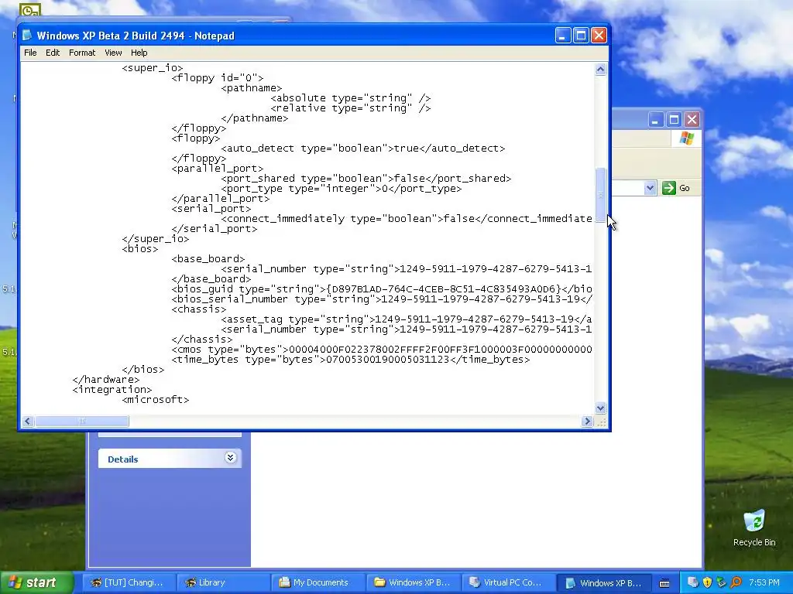This screenshot has width=793, height=594.
Task: Click Notepad horizontal scrollbar right arrow
Action: [x=587, y=421]
